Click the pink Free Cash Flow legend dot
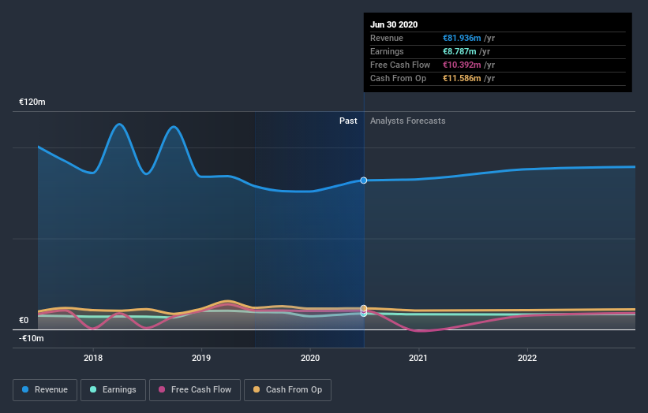This screenshot has height=413, width=648. click(x=162, y=389)
